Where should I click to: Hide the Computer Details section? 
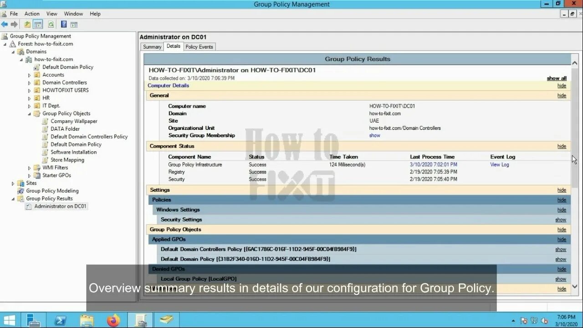562,86
